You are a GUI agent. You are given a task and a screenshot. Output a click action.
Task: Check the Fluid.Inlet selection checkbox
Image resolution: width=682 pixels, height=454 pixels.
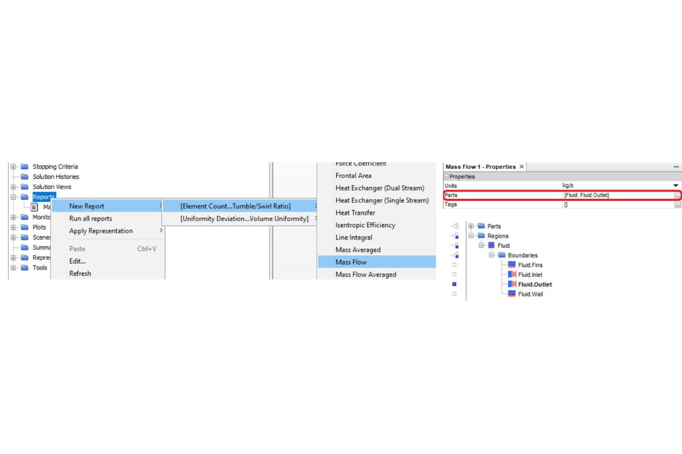[x=454, y=275]
